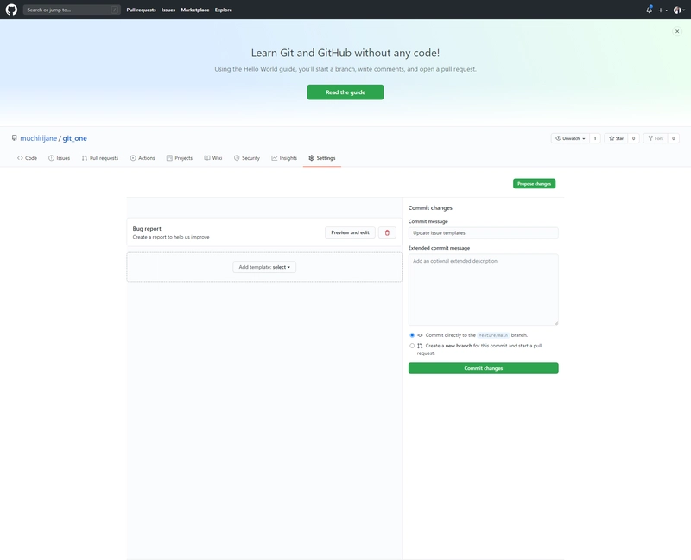View the Insights tab
Image resolution: width=691 pixels, height=560 pixels.
point(284,158)
